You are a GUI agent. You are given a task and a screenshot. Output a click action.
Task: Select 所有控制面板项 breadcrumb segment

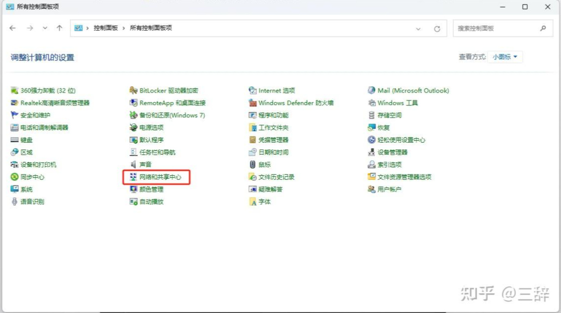tap(151, 28)
